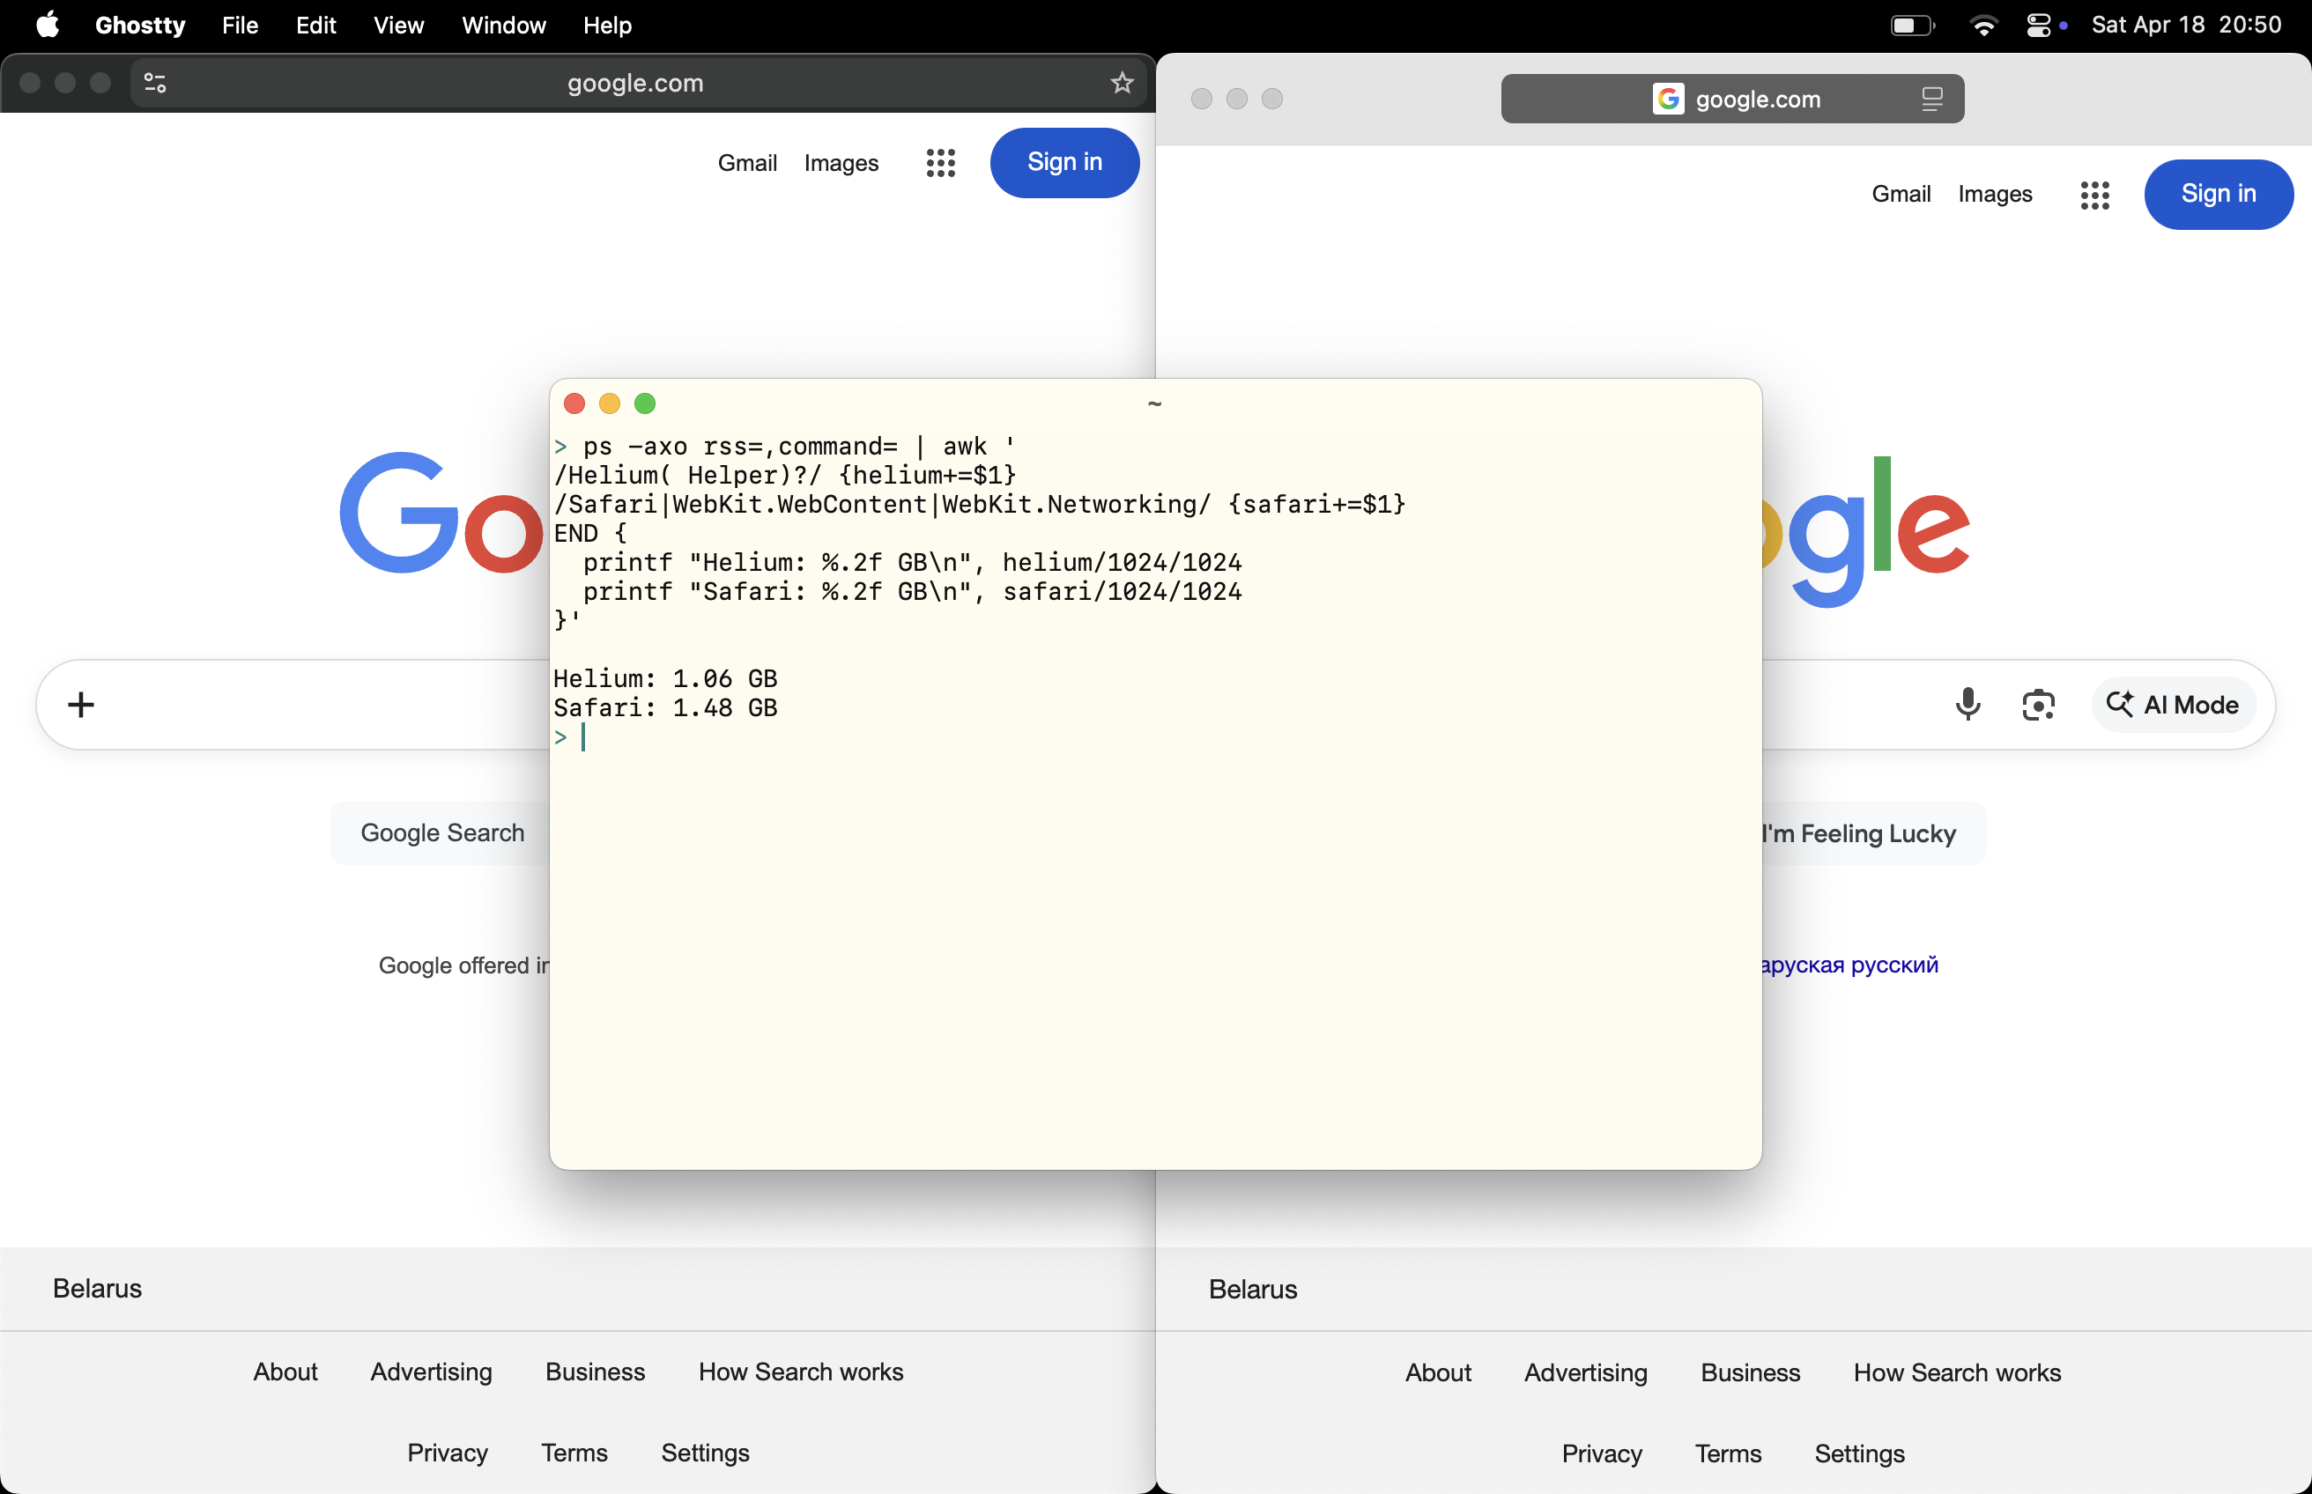2312x1494 pixels.
Task: Click Google favicon in Safari address bar
Action: [x=1668, y=99]
